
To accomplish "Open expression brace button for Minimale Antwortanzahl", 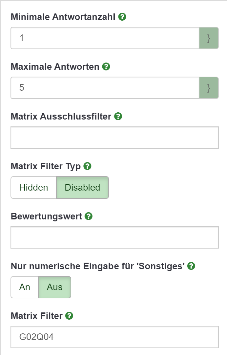I will pyautogui.click(x=209, y=38).
